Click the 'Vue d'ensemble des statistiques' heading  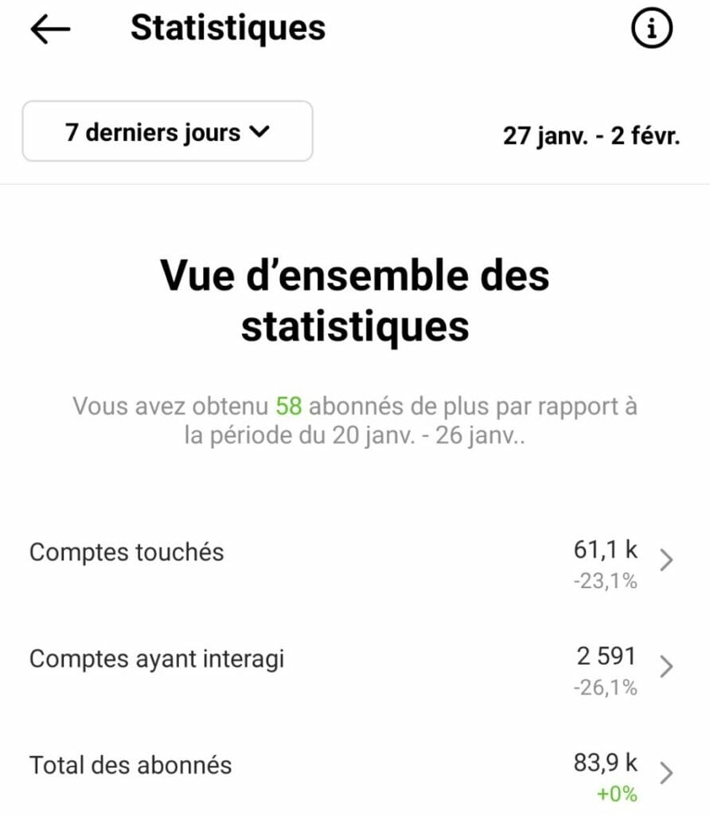tap(355, 301)
